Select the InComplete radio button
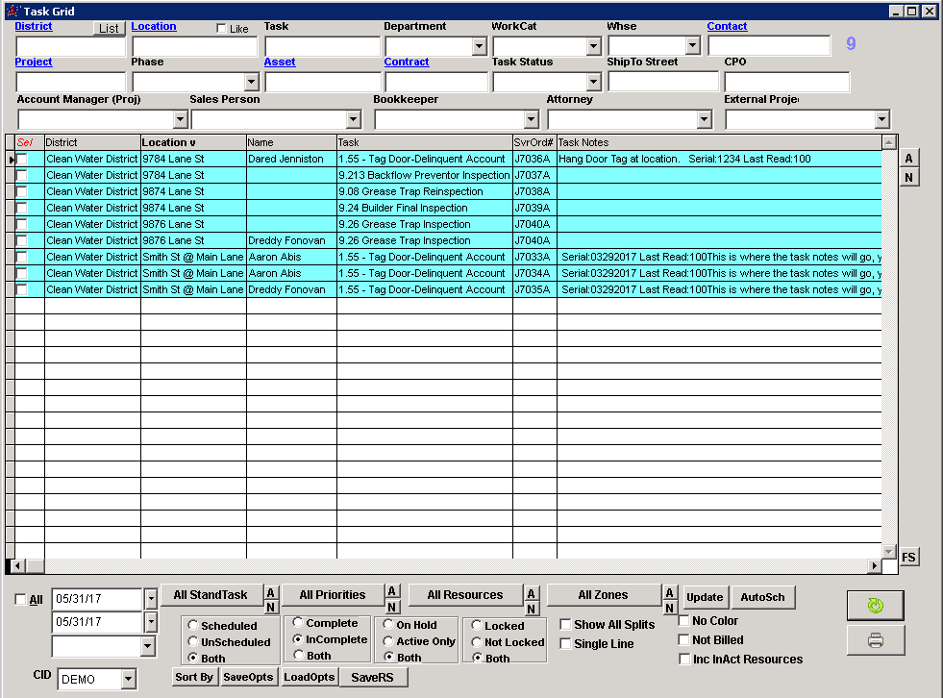This screenshot has height=698, width=943. click(298, 639)
